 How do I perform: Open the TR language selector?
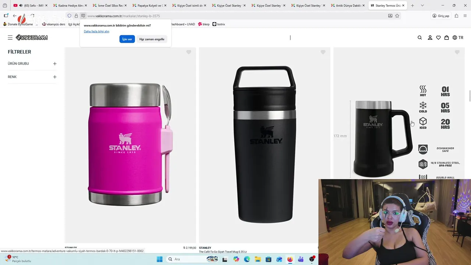point(458,38)
